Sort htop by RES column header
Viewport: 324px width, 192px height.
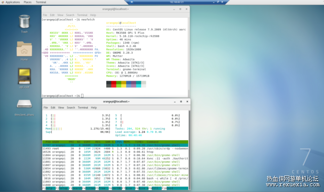(98, 142)
